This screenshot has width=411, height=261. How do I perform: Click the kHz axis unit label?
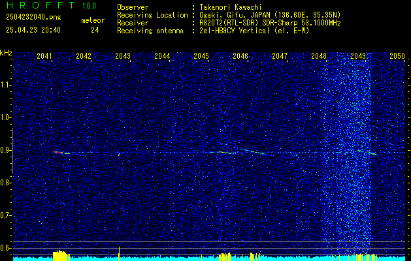(6, 53)
